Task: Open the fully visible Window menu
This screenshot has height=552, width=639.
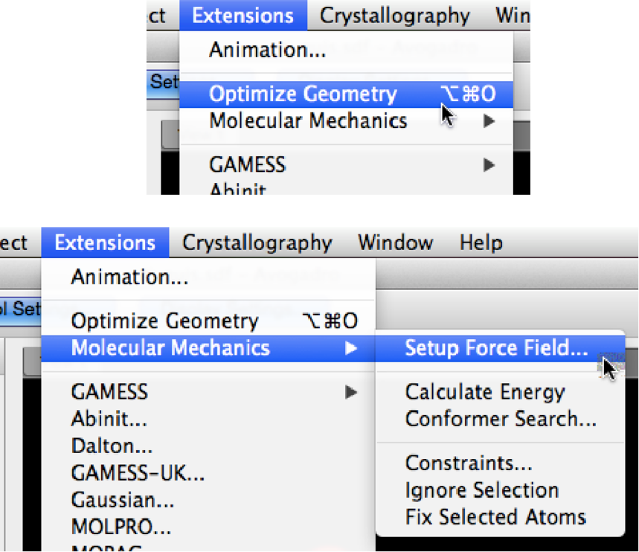Action: coord(395,243)
